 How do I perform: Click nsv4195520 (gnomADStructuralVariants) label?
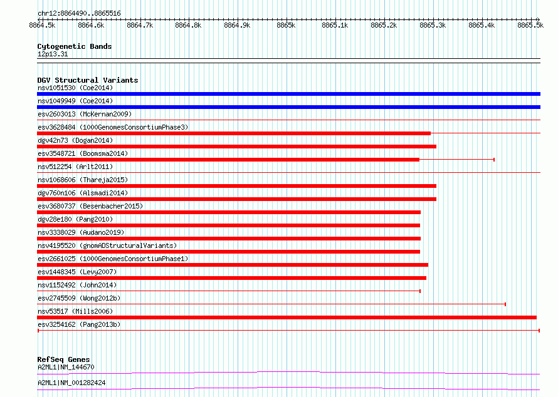coord(107,245)
